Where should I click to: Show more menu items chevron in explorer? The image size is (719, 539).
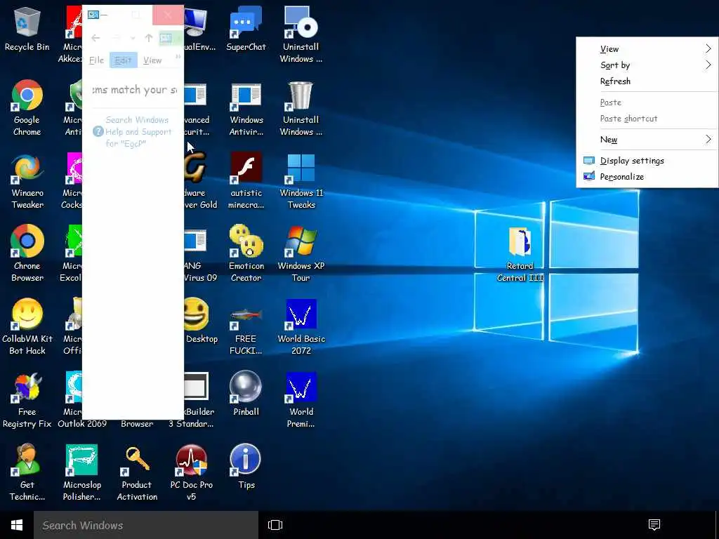178,56
